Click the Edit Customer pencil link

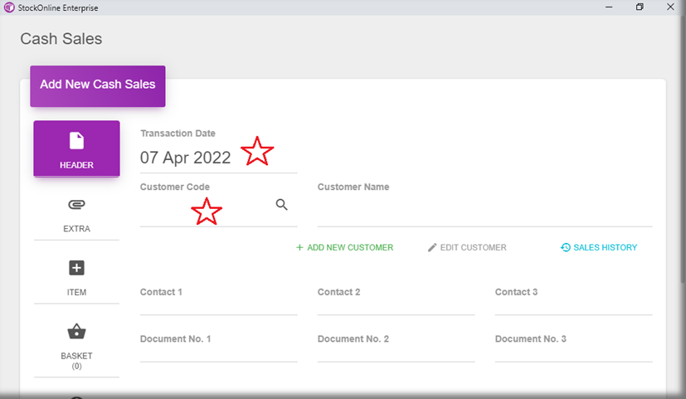[x=466, y=247]
